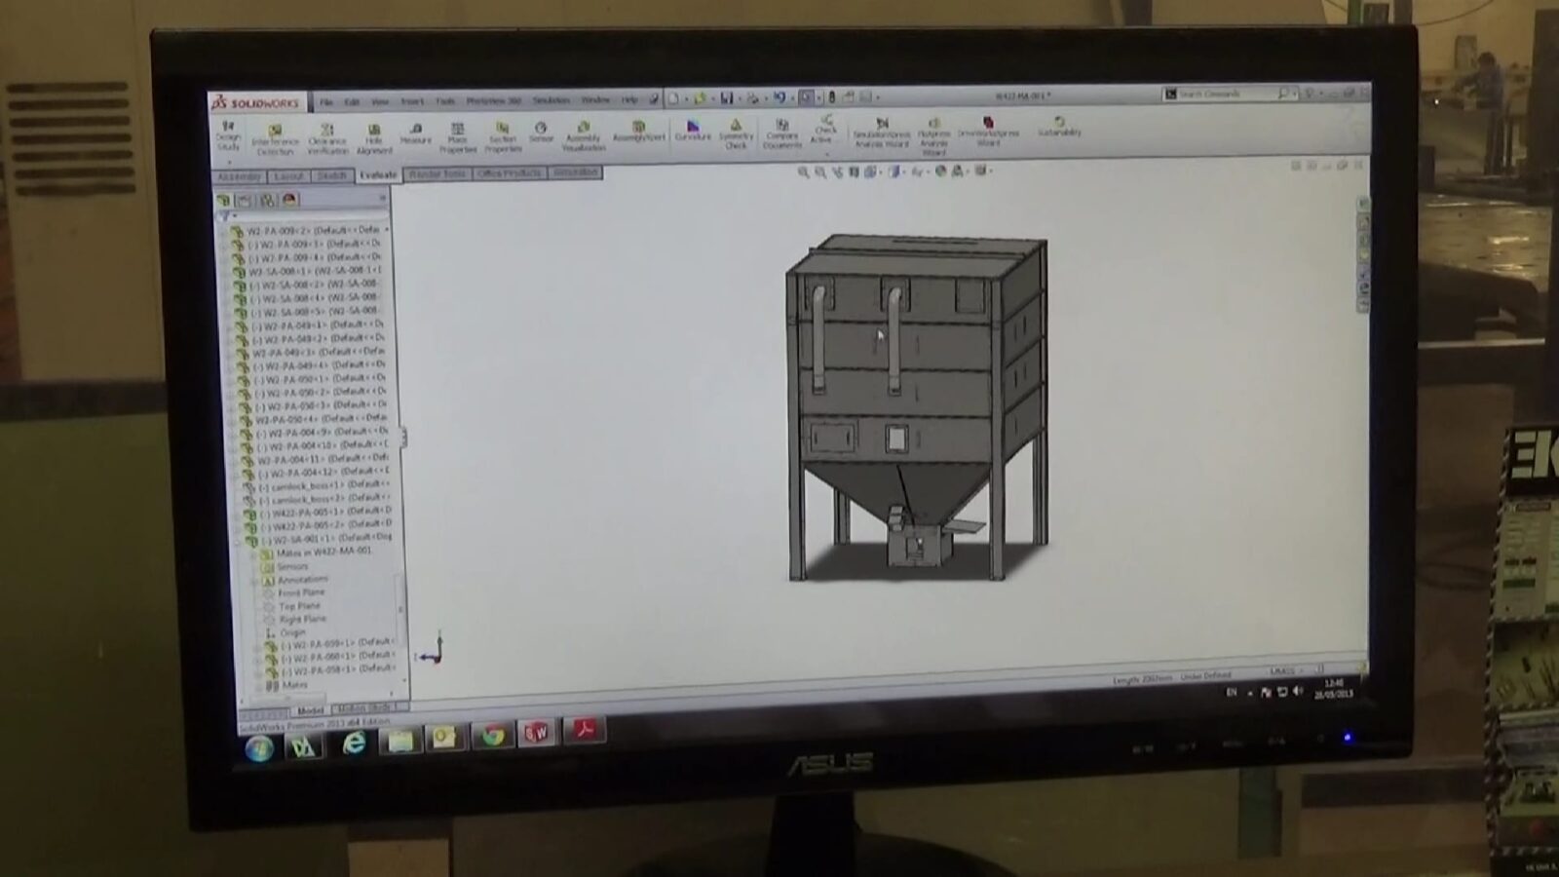
Task: Select the Evaluate tab
Action: tap(378, 175)
